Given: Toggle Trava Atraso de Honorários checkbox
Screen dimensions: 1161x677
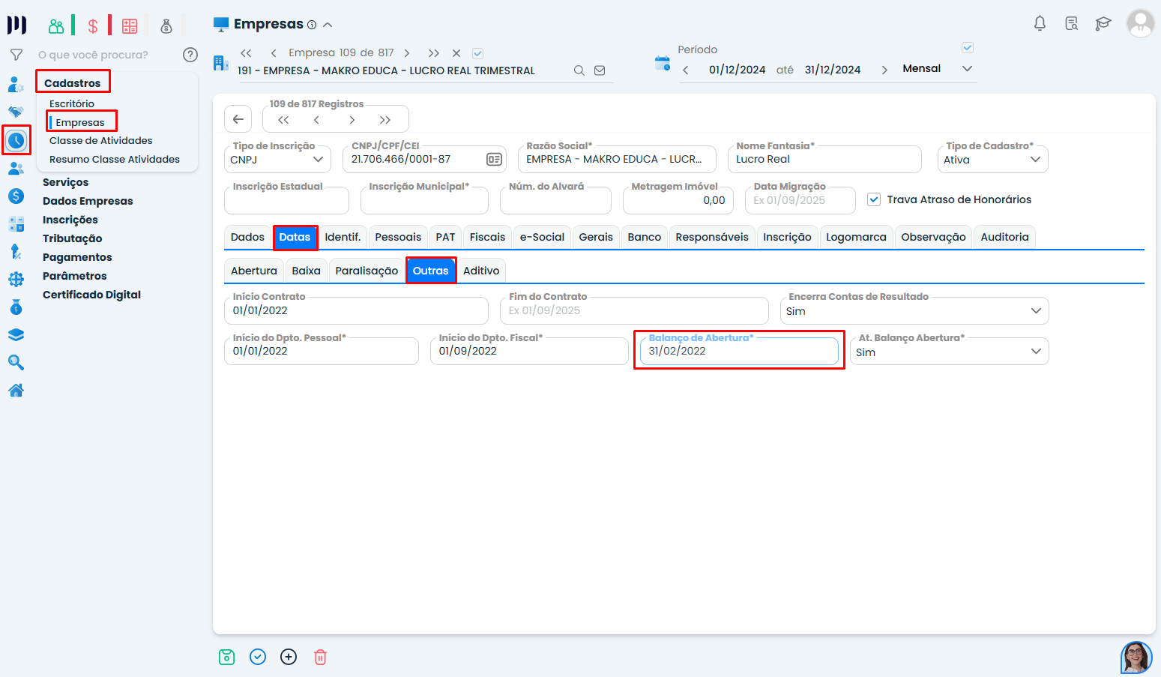Looking at the screenshot, I should (873, 199).
